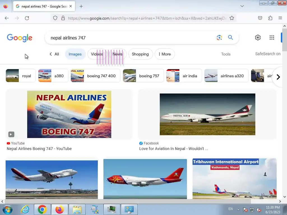Viewport: 287px width, 215px height.
Task: Switch to News results
Action: click(x=117, y=54)
